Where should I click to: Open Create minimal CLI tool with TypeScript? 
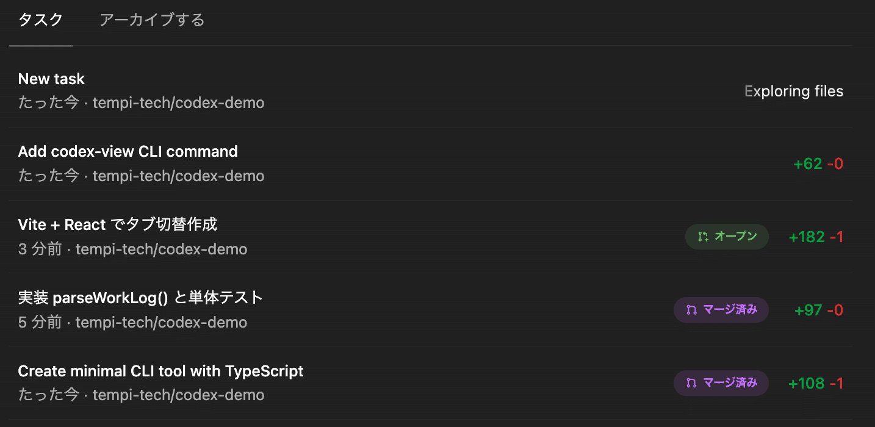point(161,371)
